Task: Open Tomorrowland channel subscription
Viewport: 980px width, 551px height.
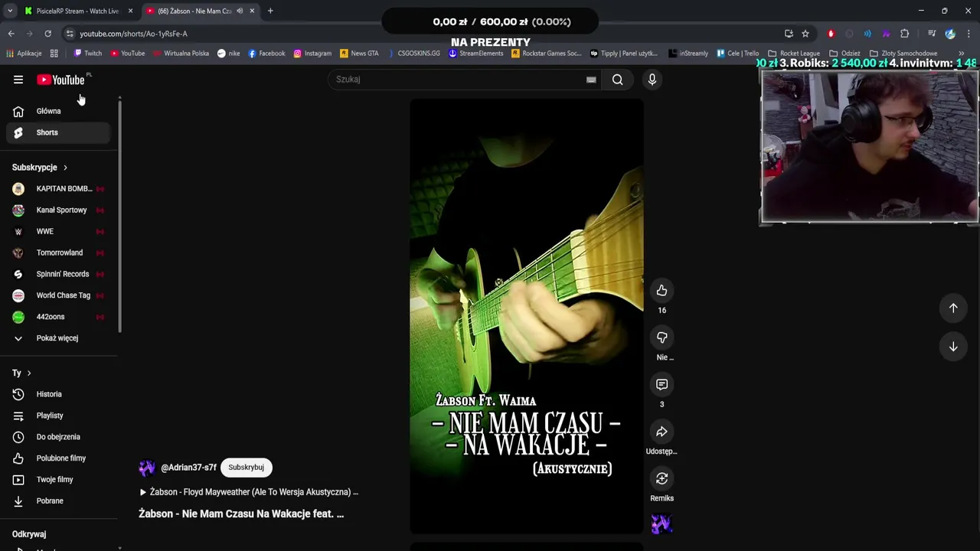Action: (59, 253)
